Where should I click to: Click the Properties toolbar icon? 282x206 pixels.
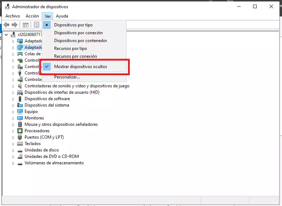(x=36, y=25)
